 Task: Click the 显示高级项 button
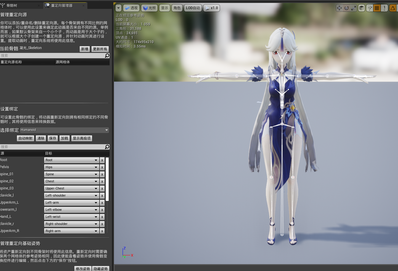[82, 138]
